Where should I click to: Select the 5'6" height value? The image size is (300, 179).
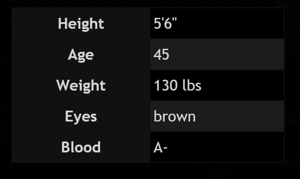pos(166,24)
